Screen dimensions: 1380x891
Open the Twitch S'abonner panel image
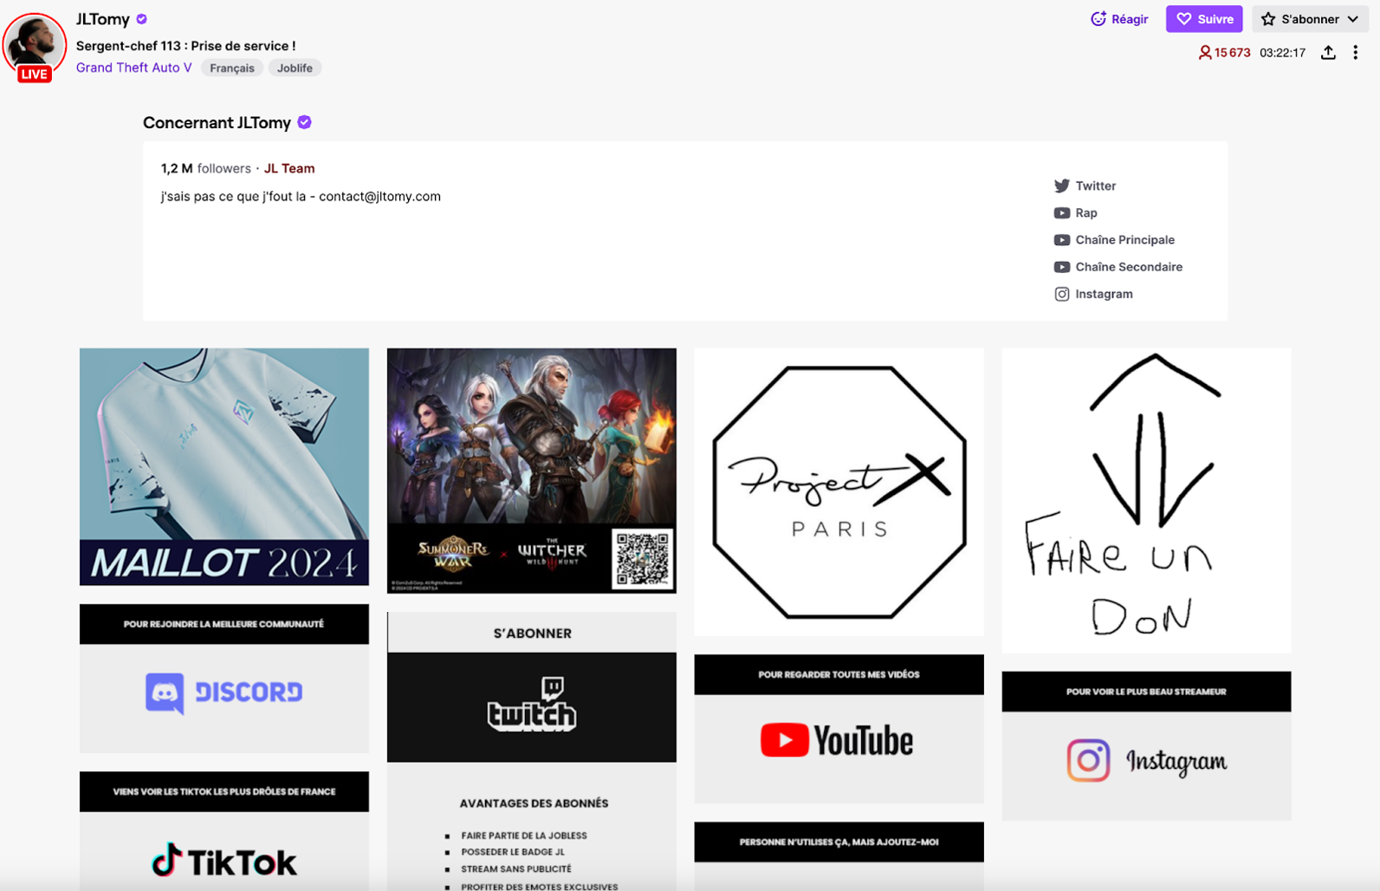pos(532,707)
